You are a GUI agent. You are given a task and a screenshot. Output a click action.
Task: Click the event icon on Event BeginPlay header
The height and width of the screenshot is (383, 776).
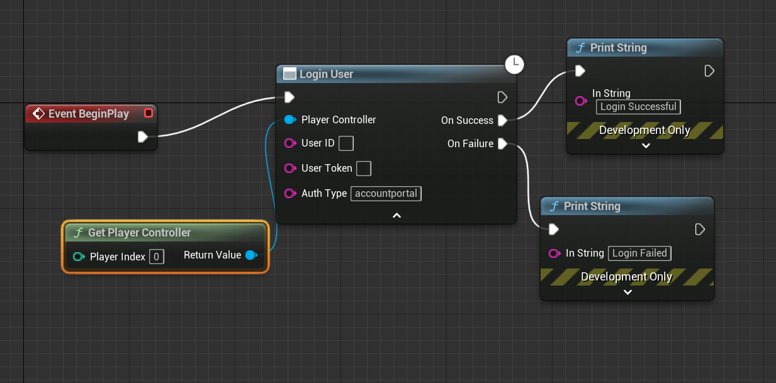(x=38, y=114)
